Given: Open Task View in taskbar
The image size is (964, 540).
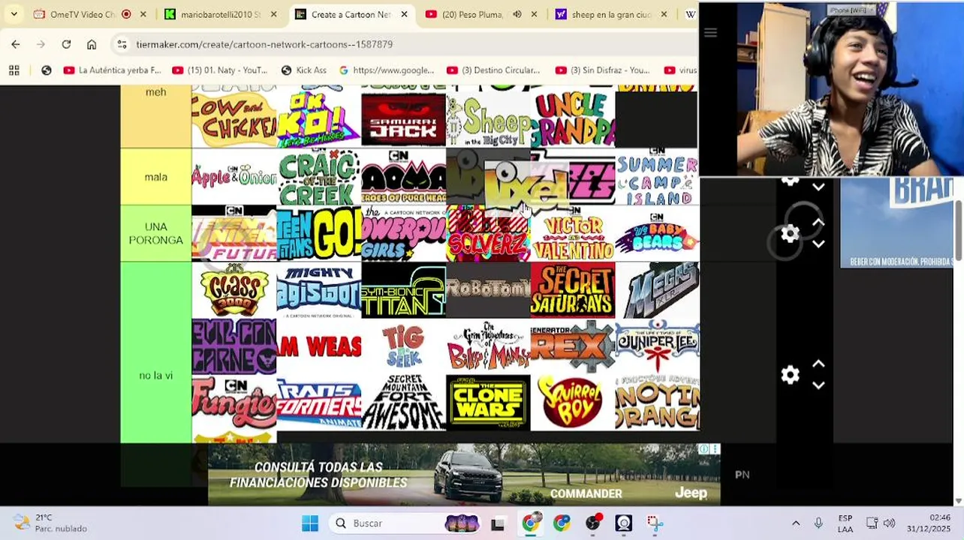Looking at the screenshot, I should pos(498,523).
